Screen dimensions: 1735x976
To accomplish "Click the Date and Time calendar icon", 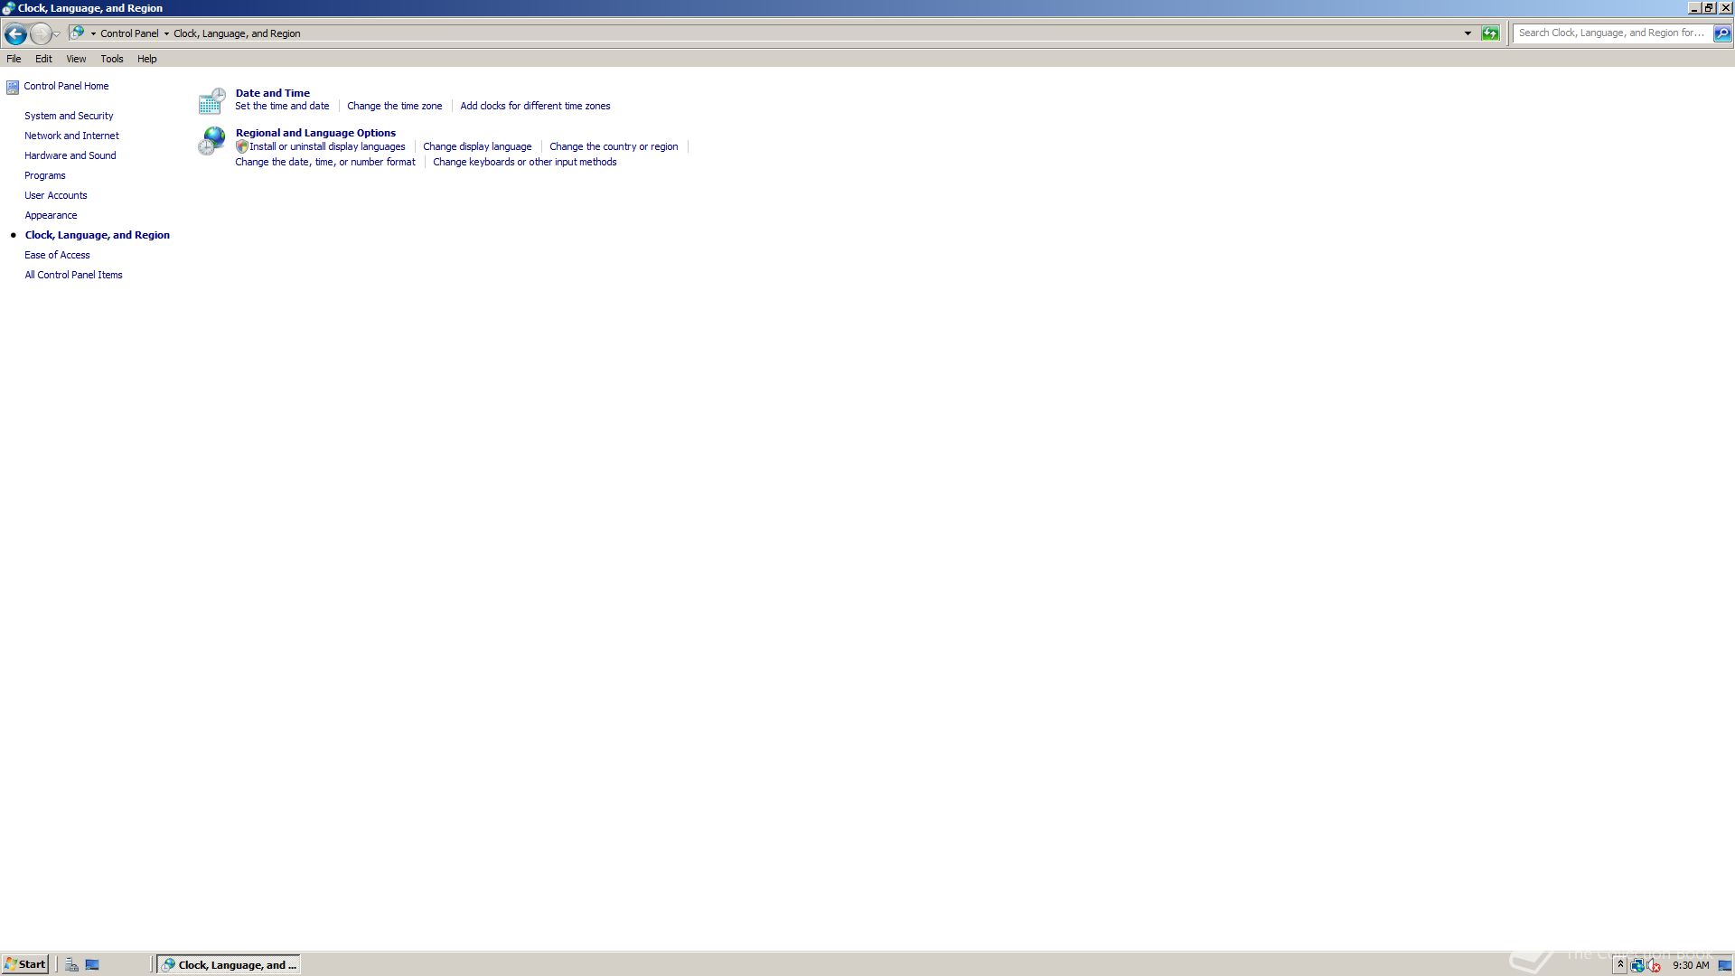I will [211, 101].
